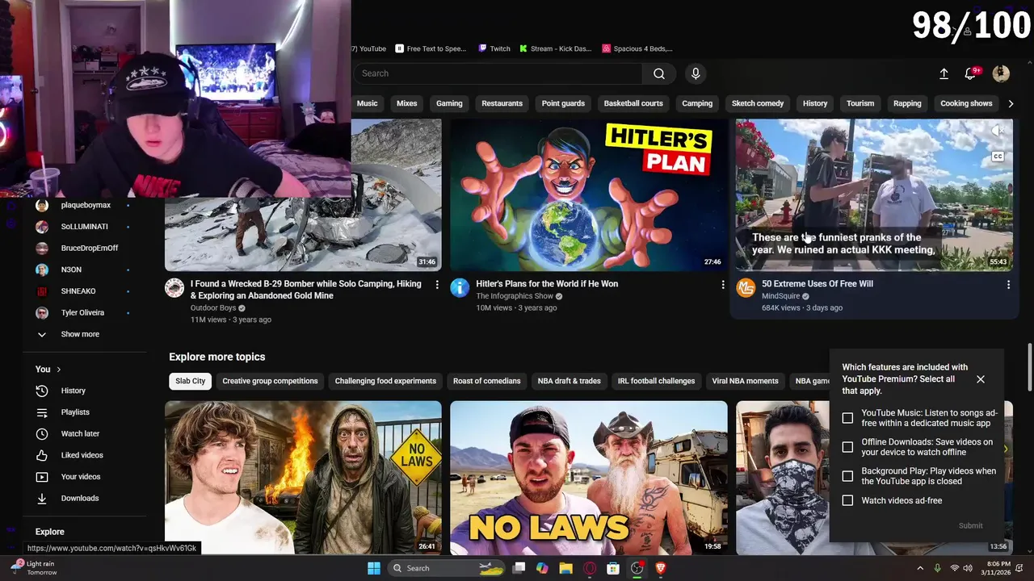Screen dimensions: 1034x581
Task: Click into the YouTube search field
Action: tap(498, 73)
